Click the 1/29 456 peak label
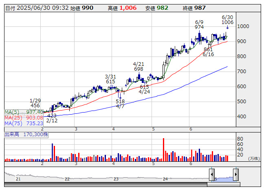 (x=35, y=103)
